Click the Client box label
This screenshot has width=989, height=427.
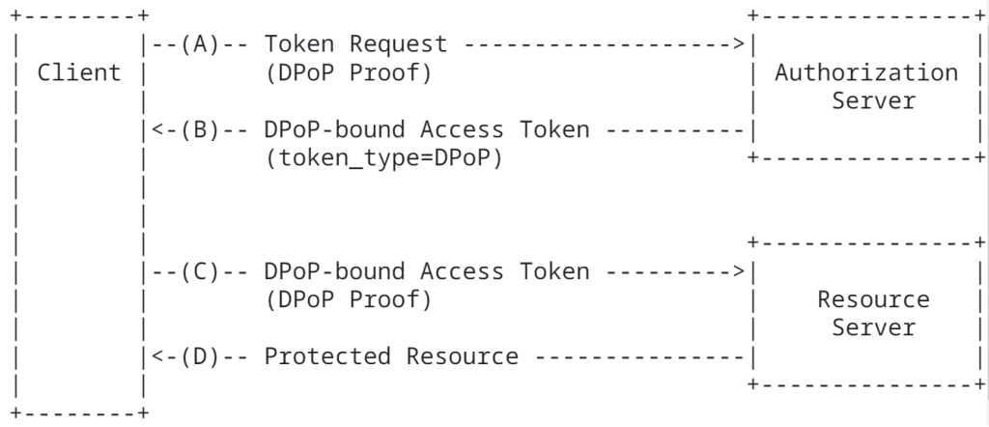pyautogui.click(x=79, y=72)
